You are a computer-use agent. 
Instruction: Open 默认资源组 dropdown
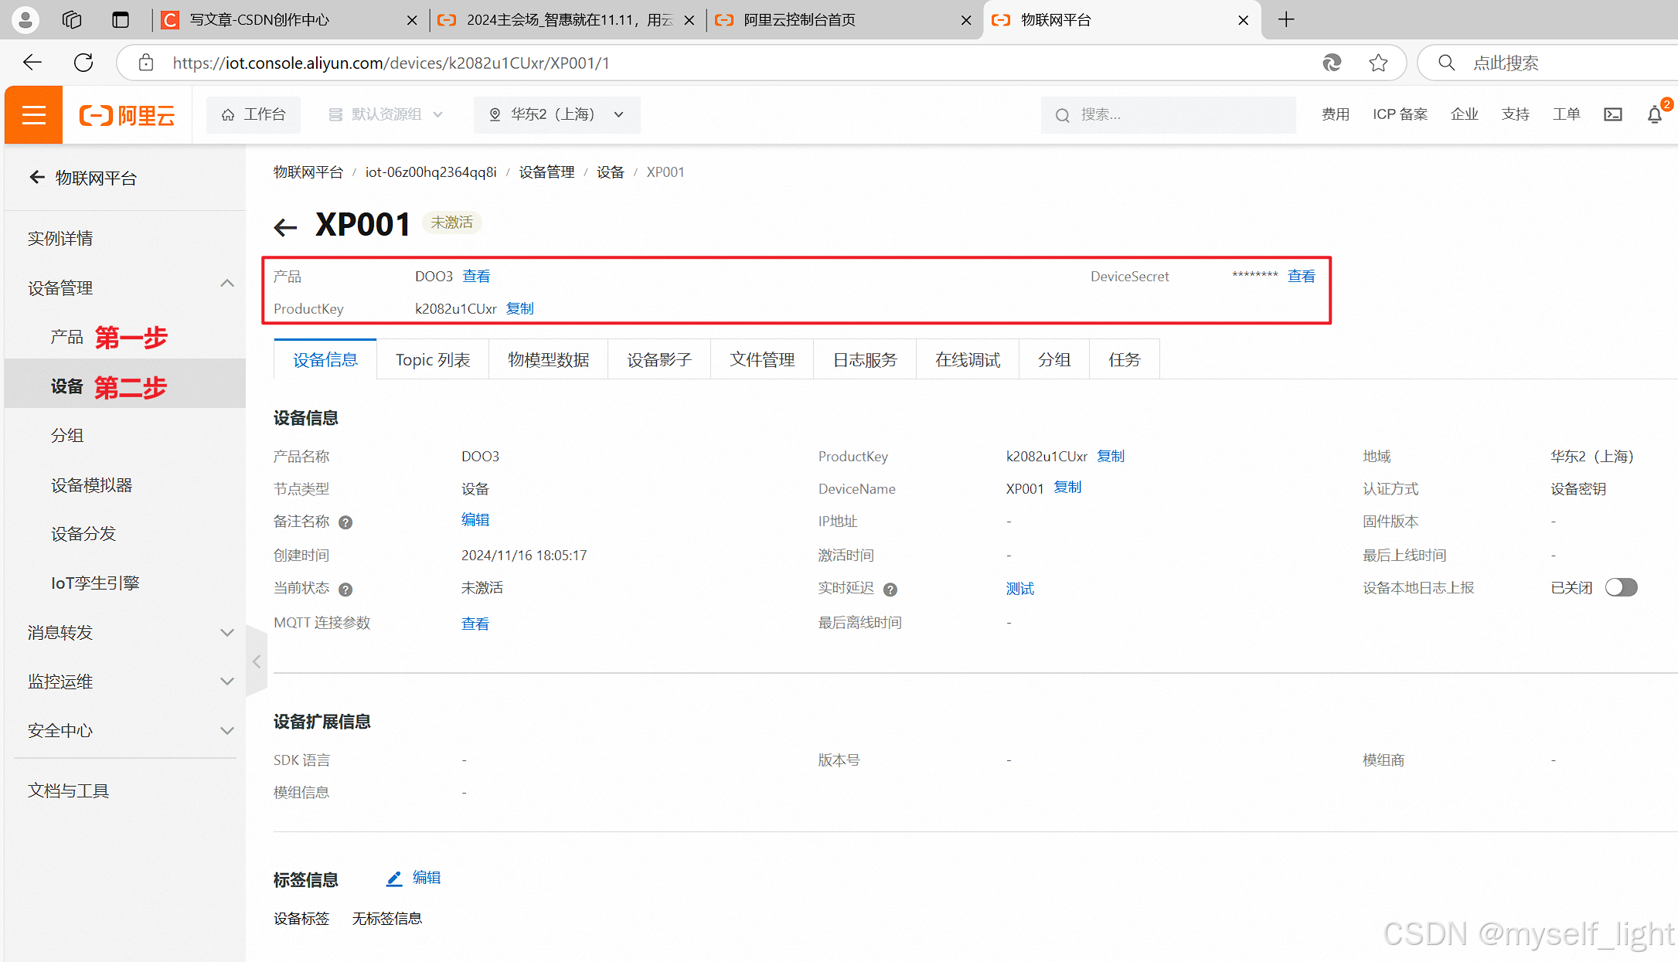(x=386, y=114)
